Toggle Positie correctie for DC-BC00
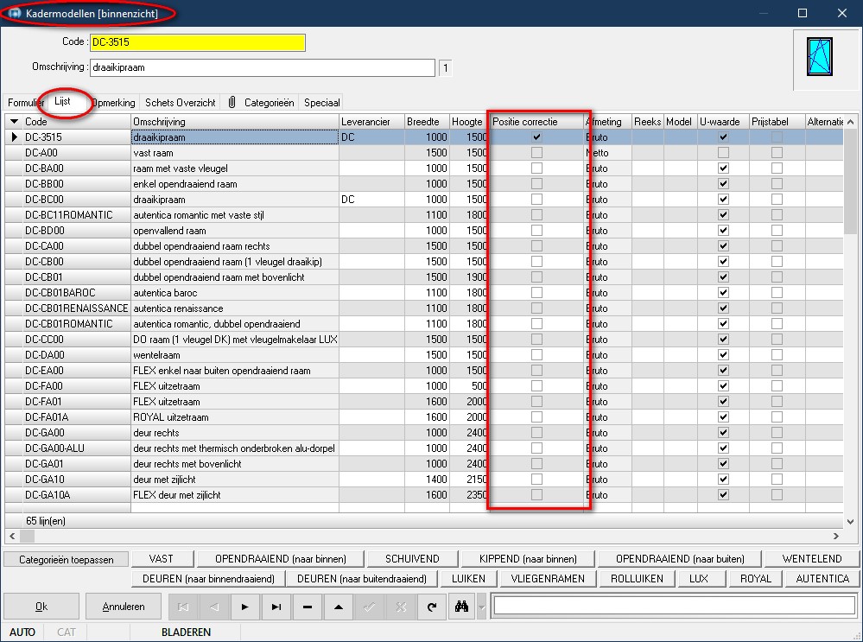 tap(536, 200)
